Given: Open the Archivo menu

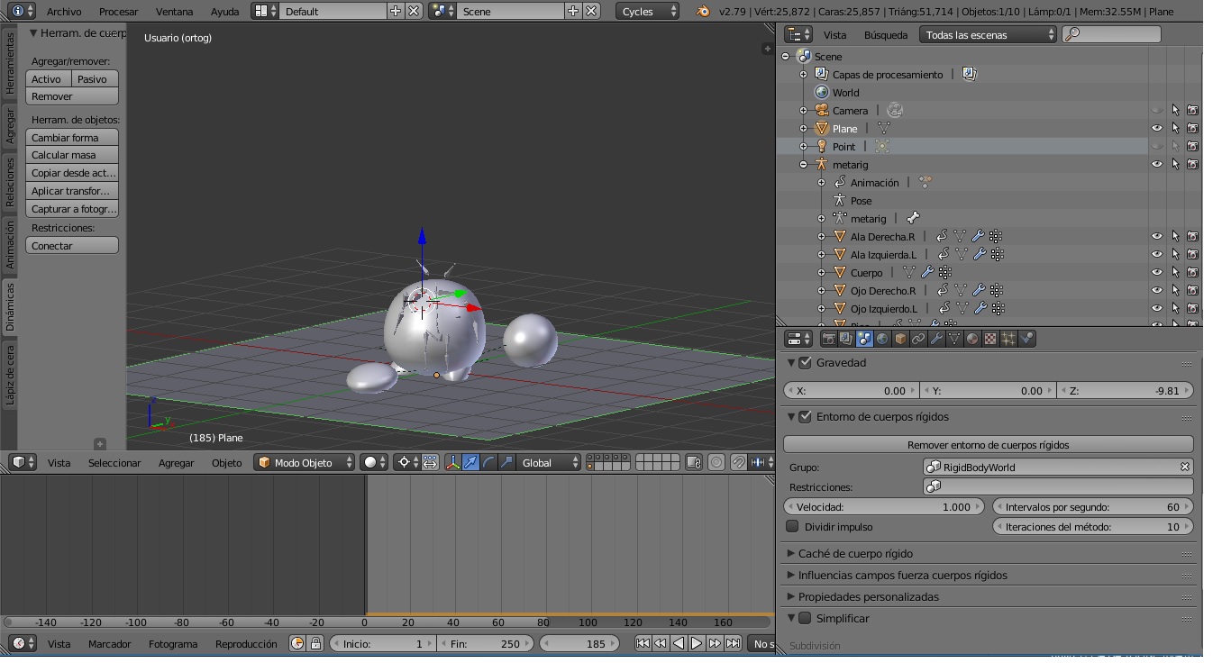Looking at the screenshot, I should click(x=63, y=12).
